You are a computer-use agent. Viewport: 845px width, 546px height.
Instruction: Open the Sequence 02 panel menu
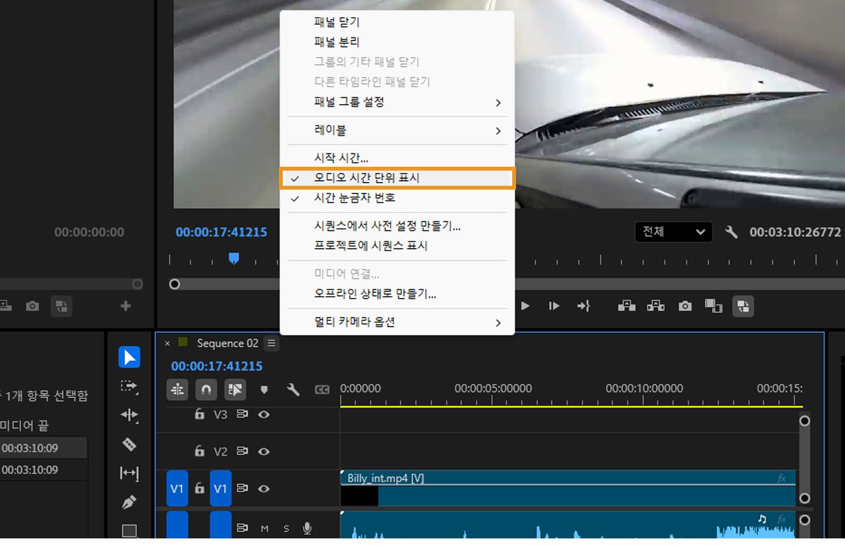pos(271,343)
